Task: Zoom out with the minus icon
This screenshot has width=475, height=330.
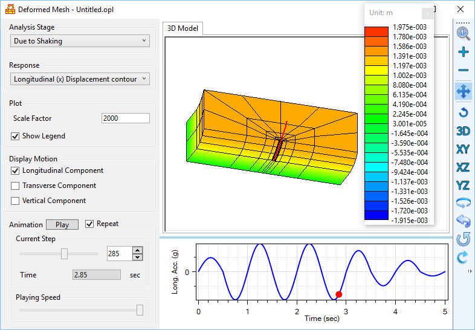Action: (464, 71)
